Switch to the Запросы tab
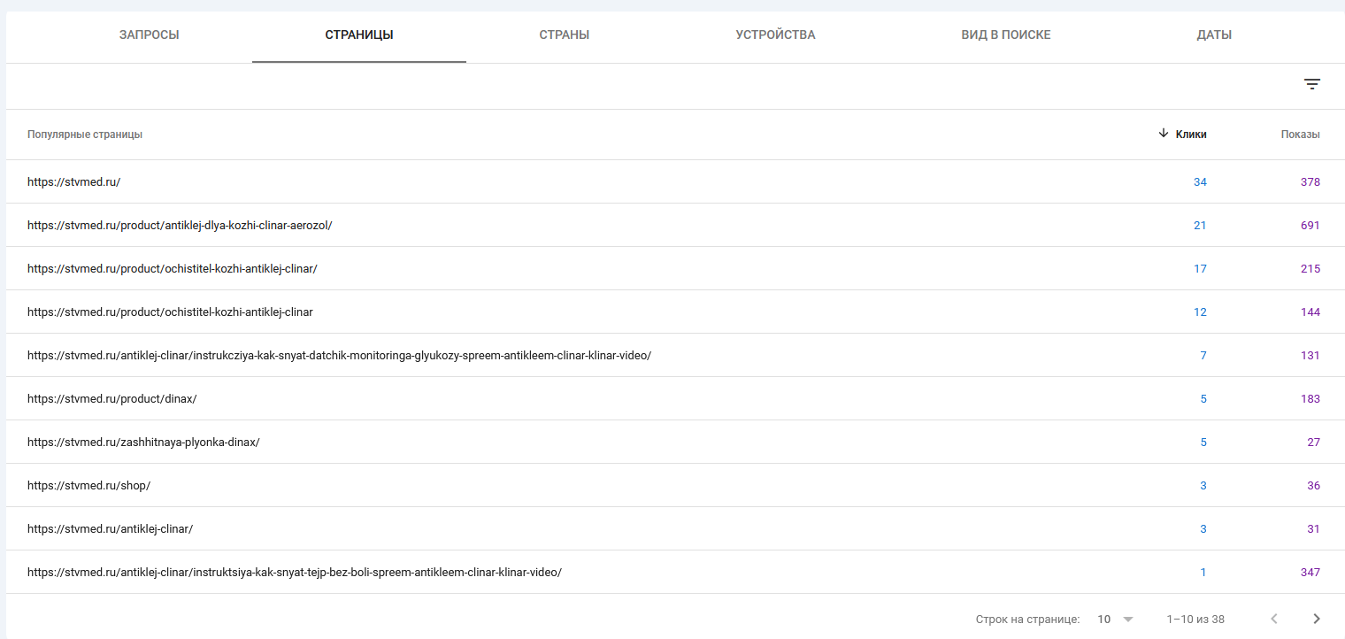The image size is (1345, 639). (x=149, y=35)
